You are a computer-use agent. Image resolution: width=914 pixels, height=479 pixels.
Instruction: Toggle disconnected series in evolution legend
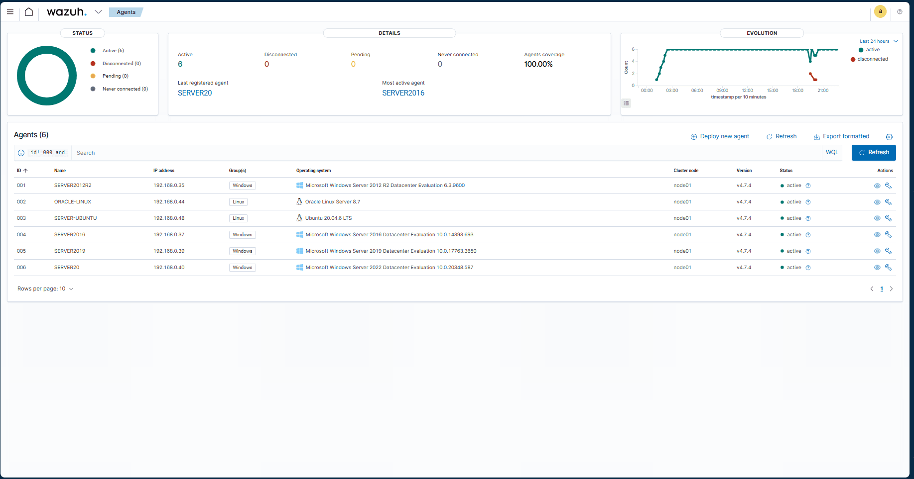coord(872,59)
